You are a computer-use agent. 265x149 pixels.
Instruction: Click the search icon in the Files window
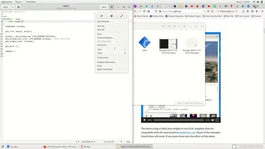(x=163, y=26)
